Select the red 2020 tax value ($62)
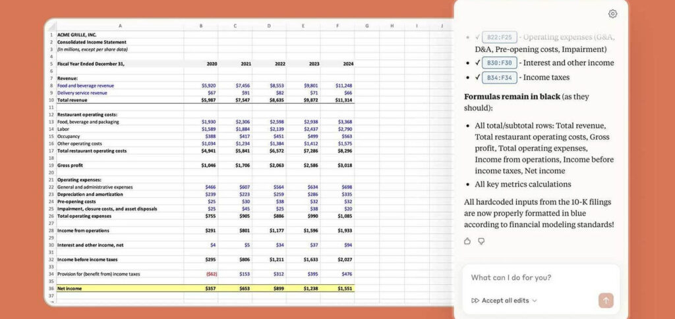Image resolution: width=675 pixels, height=319 pixels. click(200, 274)
